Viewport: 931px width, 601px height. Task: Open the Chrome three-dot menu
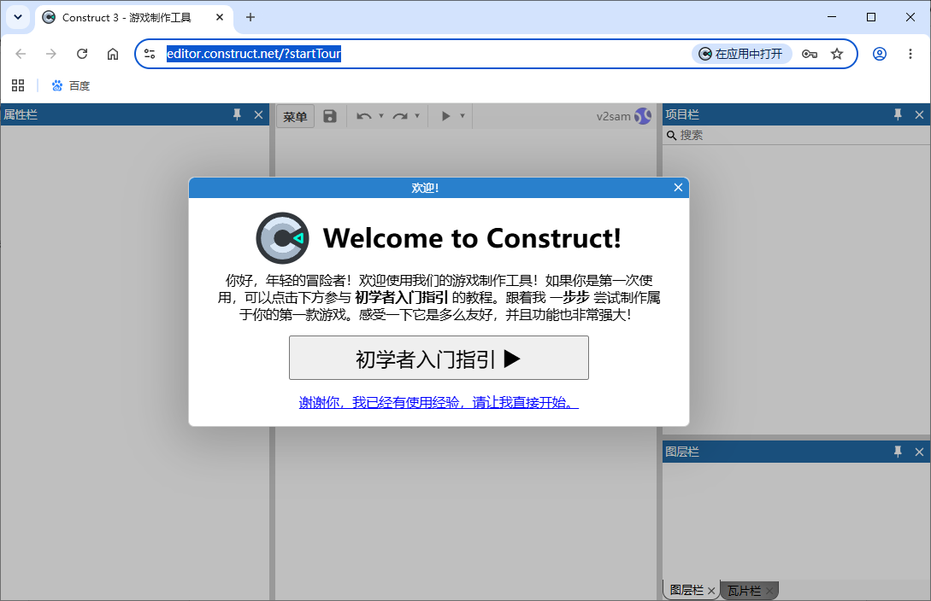[910, 54]
